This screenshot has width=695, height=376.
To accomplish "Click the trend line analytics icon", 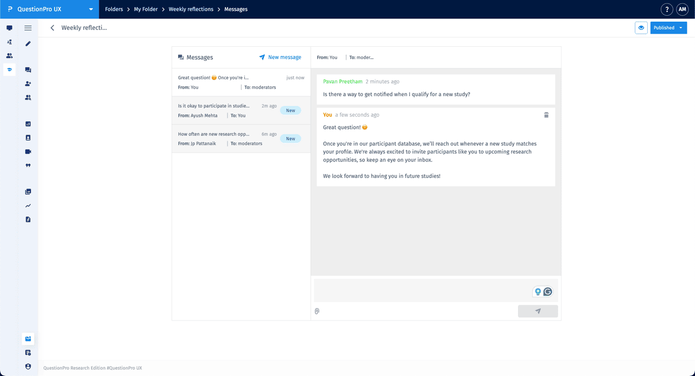I will 28,206.
